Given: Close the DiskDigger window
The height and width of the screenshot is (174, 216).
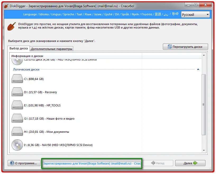Looking at the screenshot, I should (205, 5).
